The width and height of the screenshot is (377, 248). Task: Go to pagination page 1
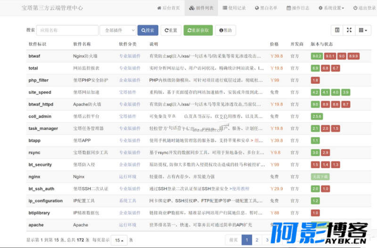click(246, 240)
